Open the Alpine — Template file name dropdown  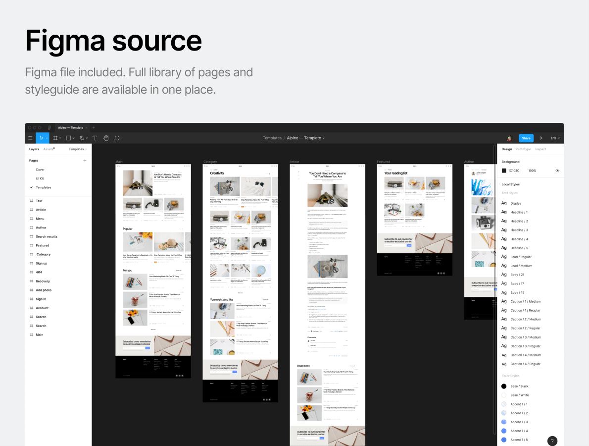tap(306, 138)
